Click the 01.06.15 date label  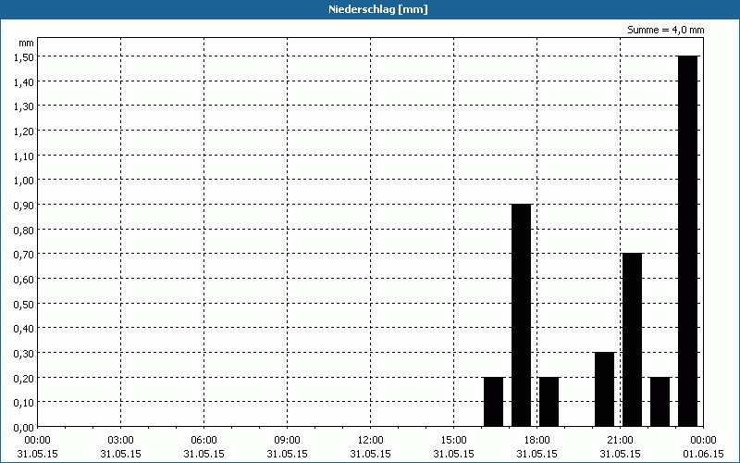click(x=703, y=454)
